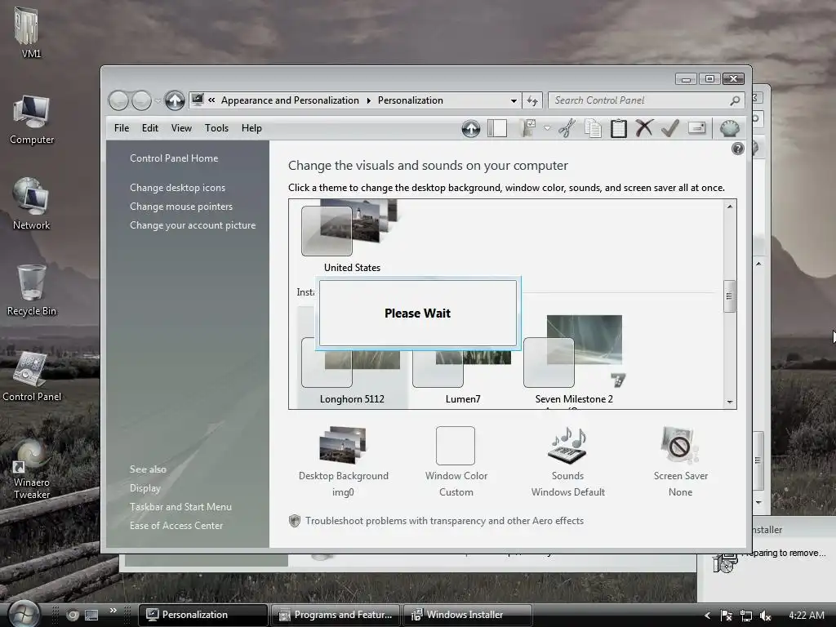This screenshot has height=627, width=836.
Task: Click Appearance and Personalization in the breadcrumb
Action: pos(290,100)
